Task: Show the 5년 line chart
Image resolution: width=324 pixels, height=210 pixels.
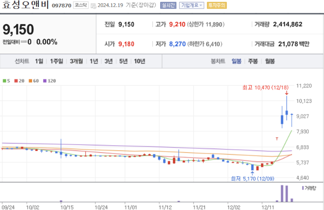Action: pos(124,61)
